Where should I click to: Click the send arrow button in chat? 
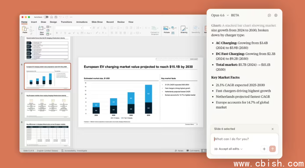(x=273, y=149)
